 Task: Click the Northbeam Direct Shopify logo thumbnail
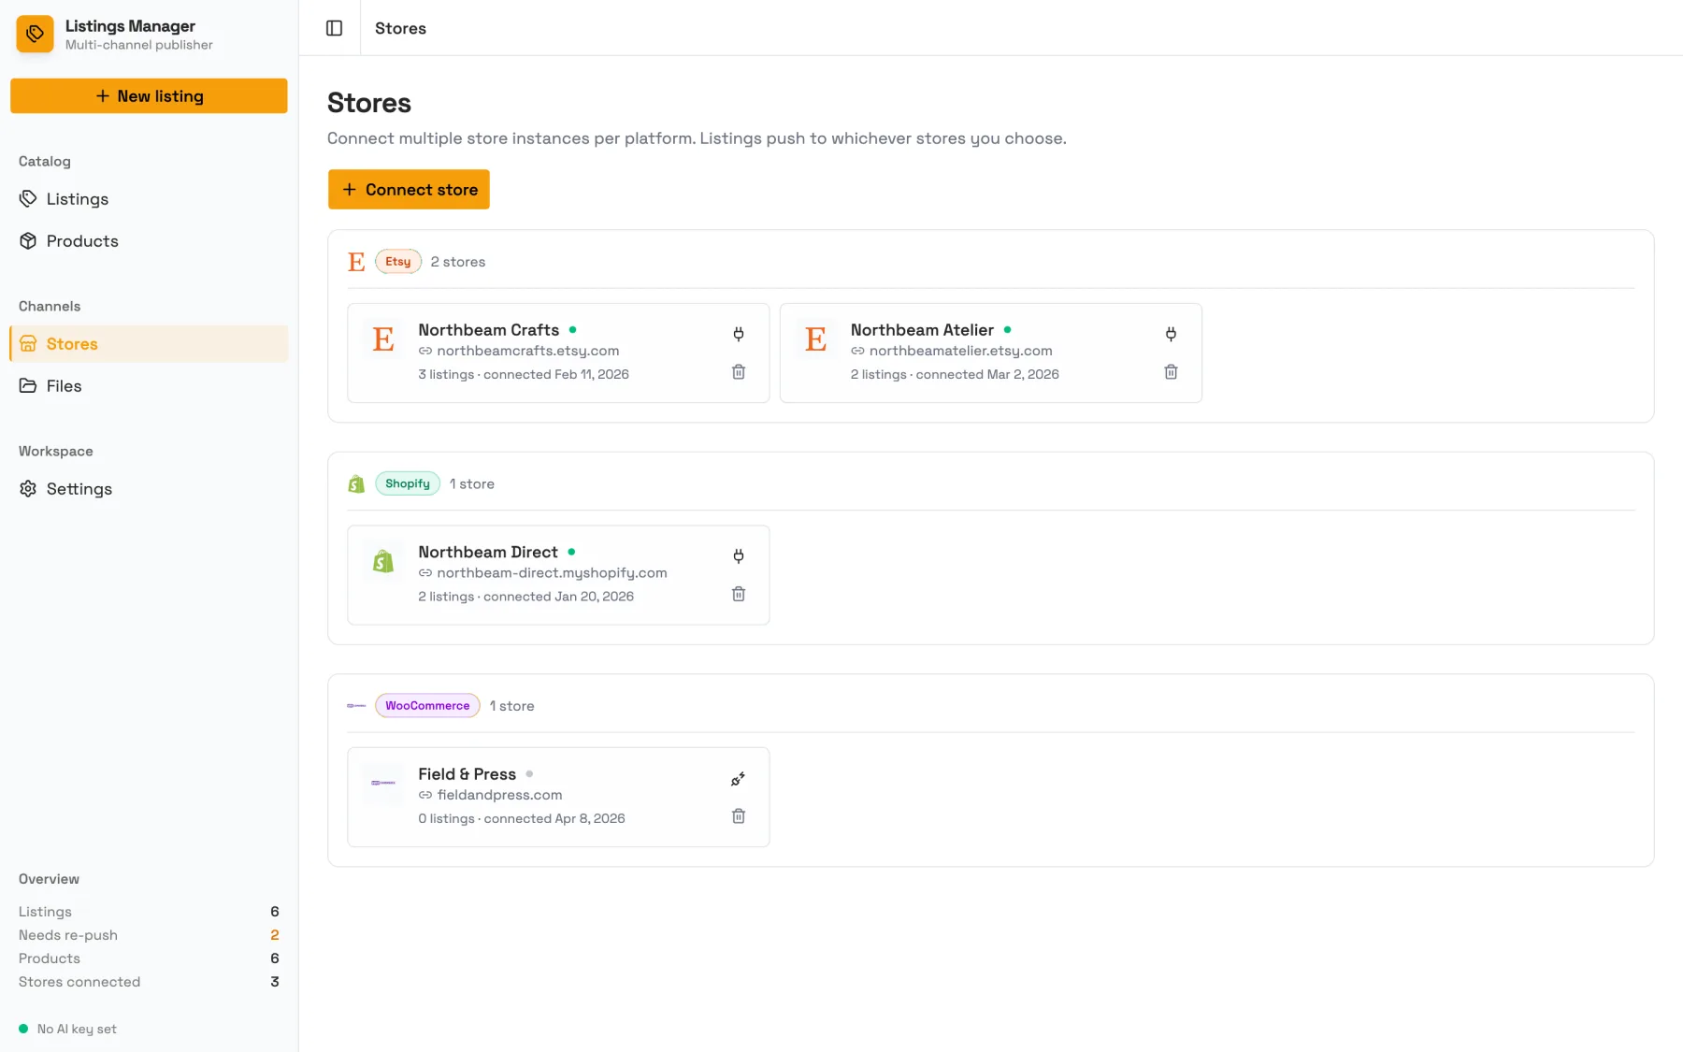click(x=383, y=561)
